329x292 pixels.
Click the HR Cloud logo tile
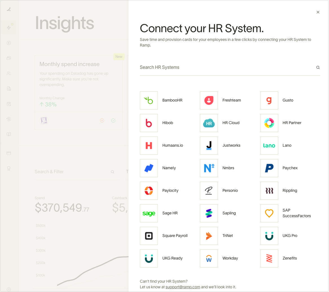[x=209, y=123]
